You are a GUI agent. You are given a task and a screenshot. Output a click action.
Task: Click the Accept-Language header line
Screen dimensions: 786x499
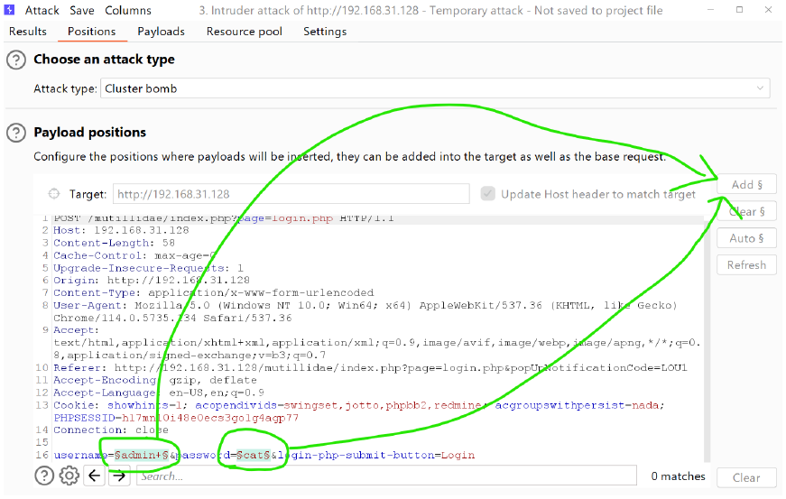159,393
